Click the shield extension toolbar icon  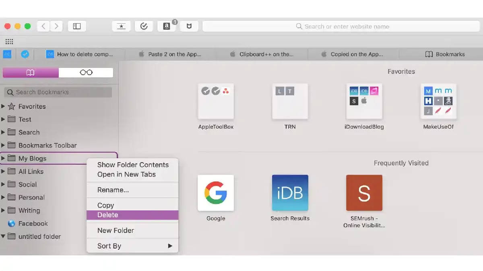[189, 26]
